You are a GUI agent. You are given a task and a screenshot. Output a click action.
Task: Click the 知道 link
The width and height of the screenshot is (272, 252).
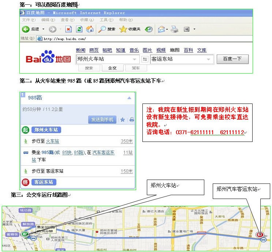click(120, 50)
